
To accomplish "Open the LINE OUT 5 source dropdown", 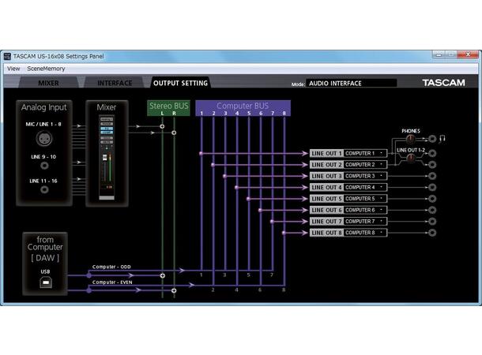I will 365,199.
